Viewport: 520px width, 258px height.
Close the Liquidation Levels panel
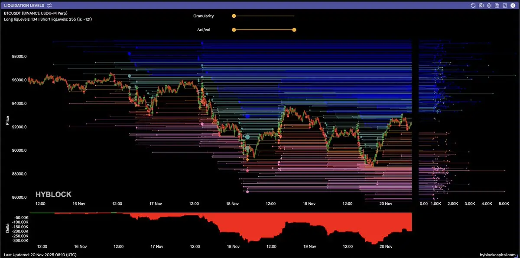point(512,5)
